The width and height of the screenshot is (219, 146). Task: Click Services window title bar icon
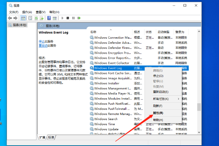[x=11, y=5]
